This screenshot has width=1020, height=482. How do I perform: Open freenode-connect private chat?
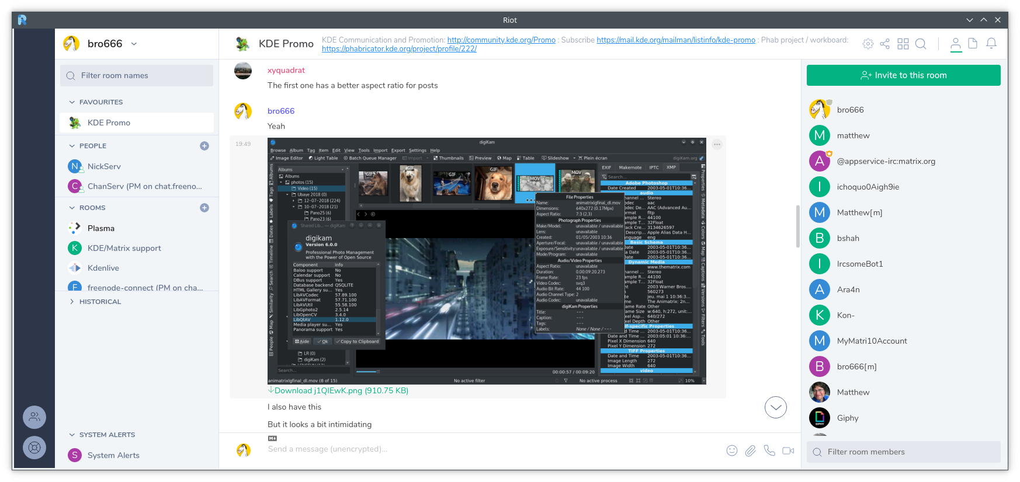137,287
